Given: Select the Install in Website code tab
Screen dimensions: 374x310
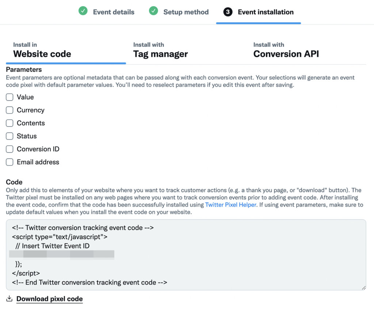Looking at the screenshot, I should pos(42,50).
